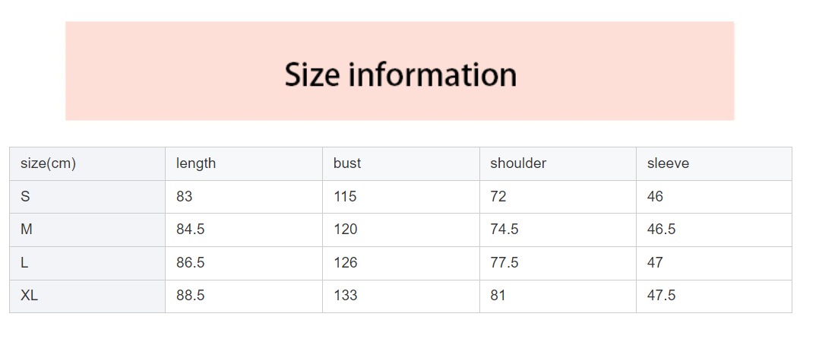
Task: Click the "length" column header
Action: pyautogui.click(x=196, y=163)
